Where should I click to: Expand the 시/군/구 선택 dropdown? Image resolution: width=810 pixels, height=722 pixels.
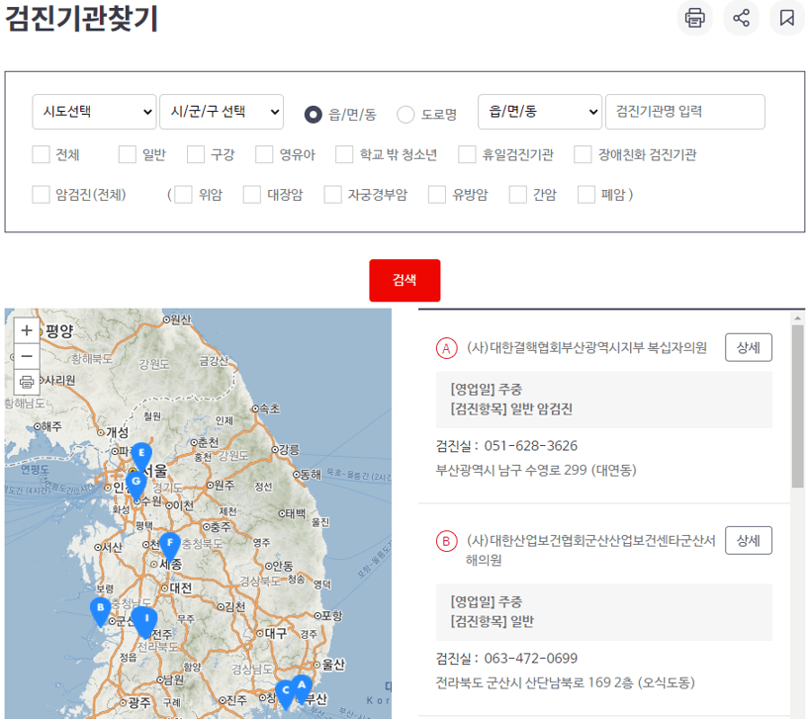coord(222,112)
